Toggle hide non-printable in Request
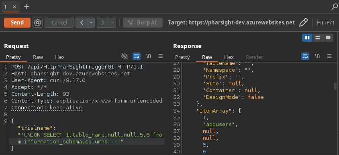The image size is (339, 155). 125,56
